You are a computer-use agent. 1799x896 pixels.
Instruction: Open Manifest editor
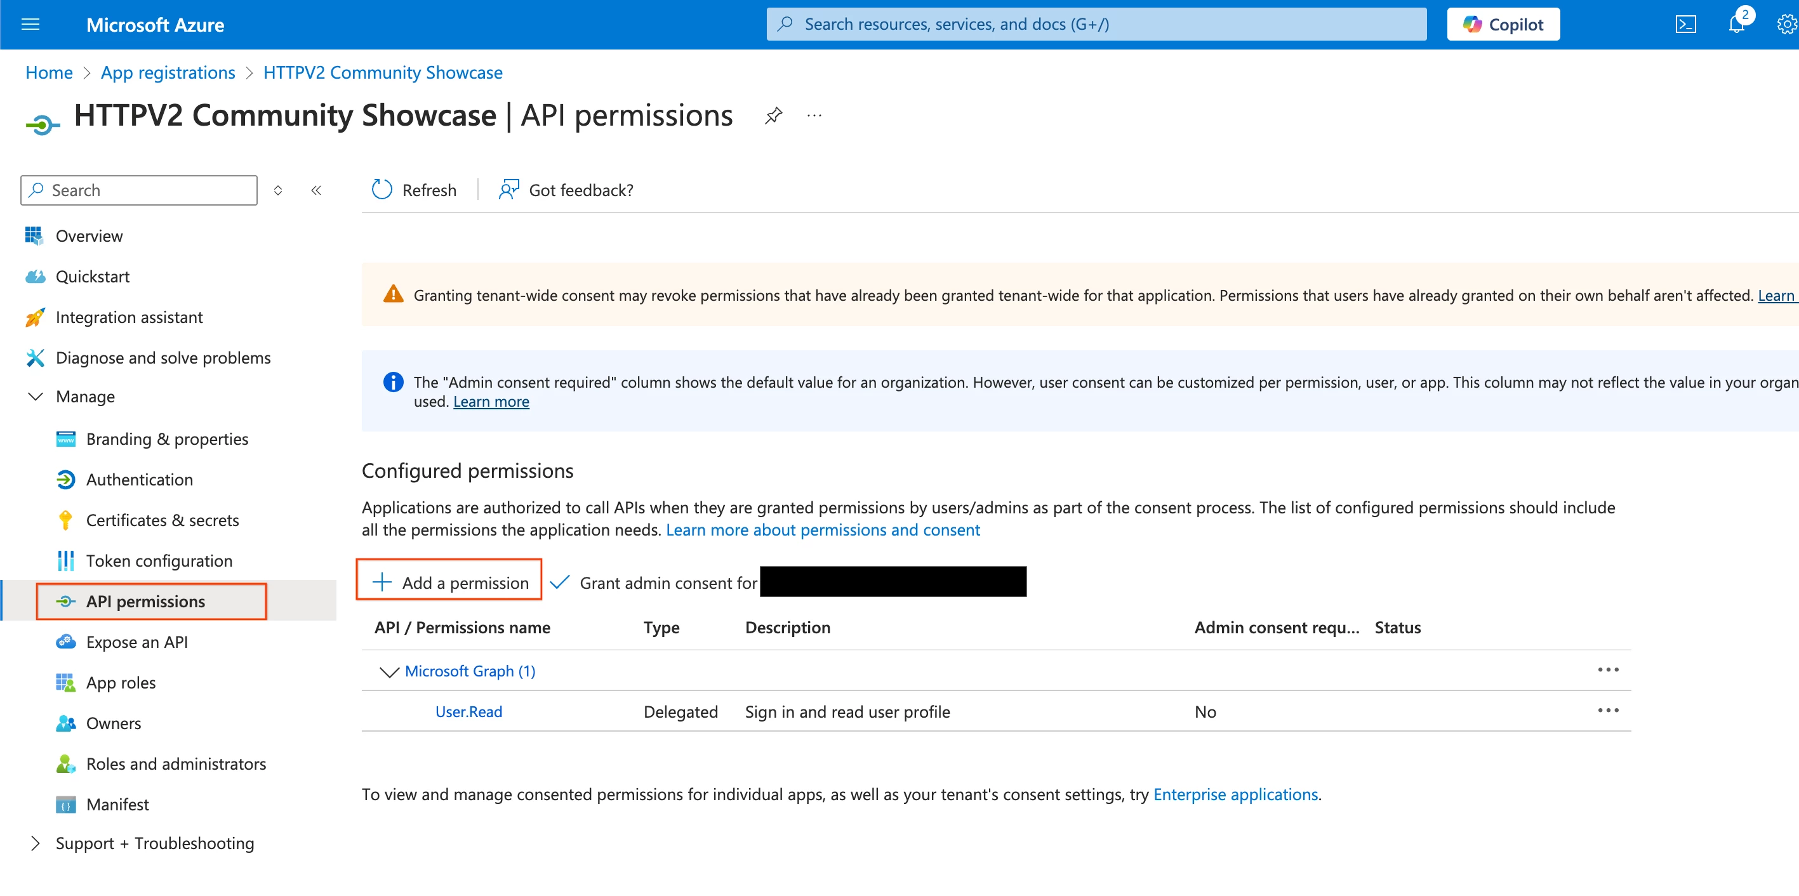point(117,803)
